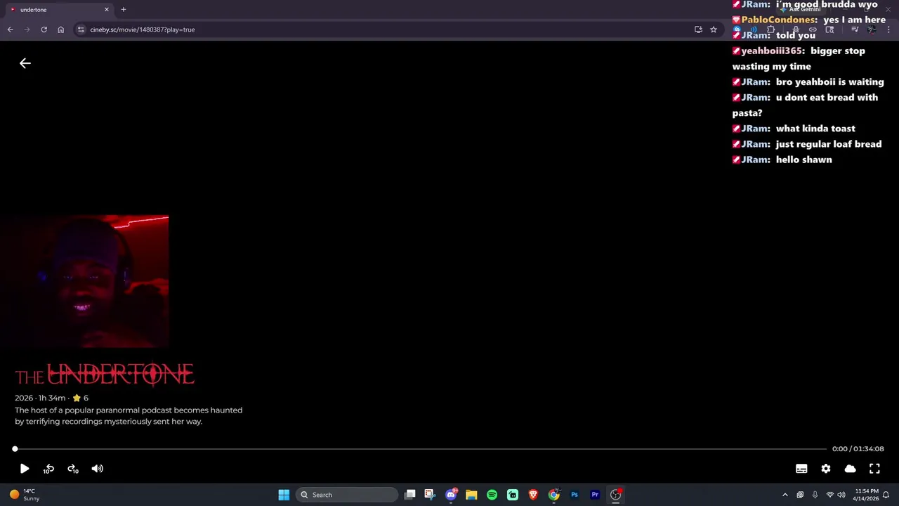Open the Chrome media controls icon
899x506 pixels.
click(855, 30)
